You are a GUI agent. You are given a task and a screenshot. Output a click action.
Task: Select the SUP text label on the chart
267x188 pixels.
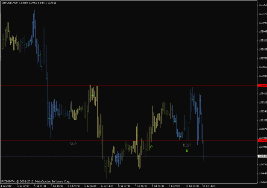[73, 144]
